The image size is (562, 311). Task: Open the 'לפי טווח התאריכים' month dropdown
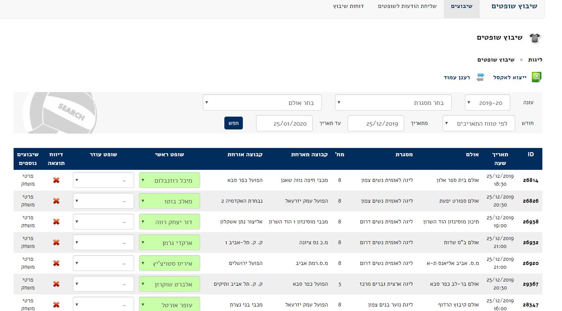click(x=479, y=123)
